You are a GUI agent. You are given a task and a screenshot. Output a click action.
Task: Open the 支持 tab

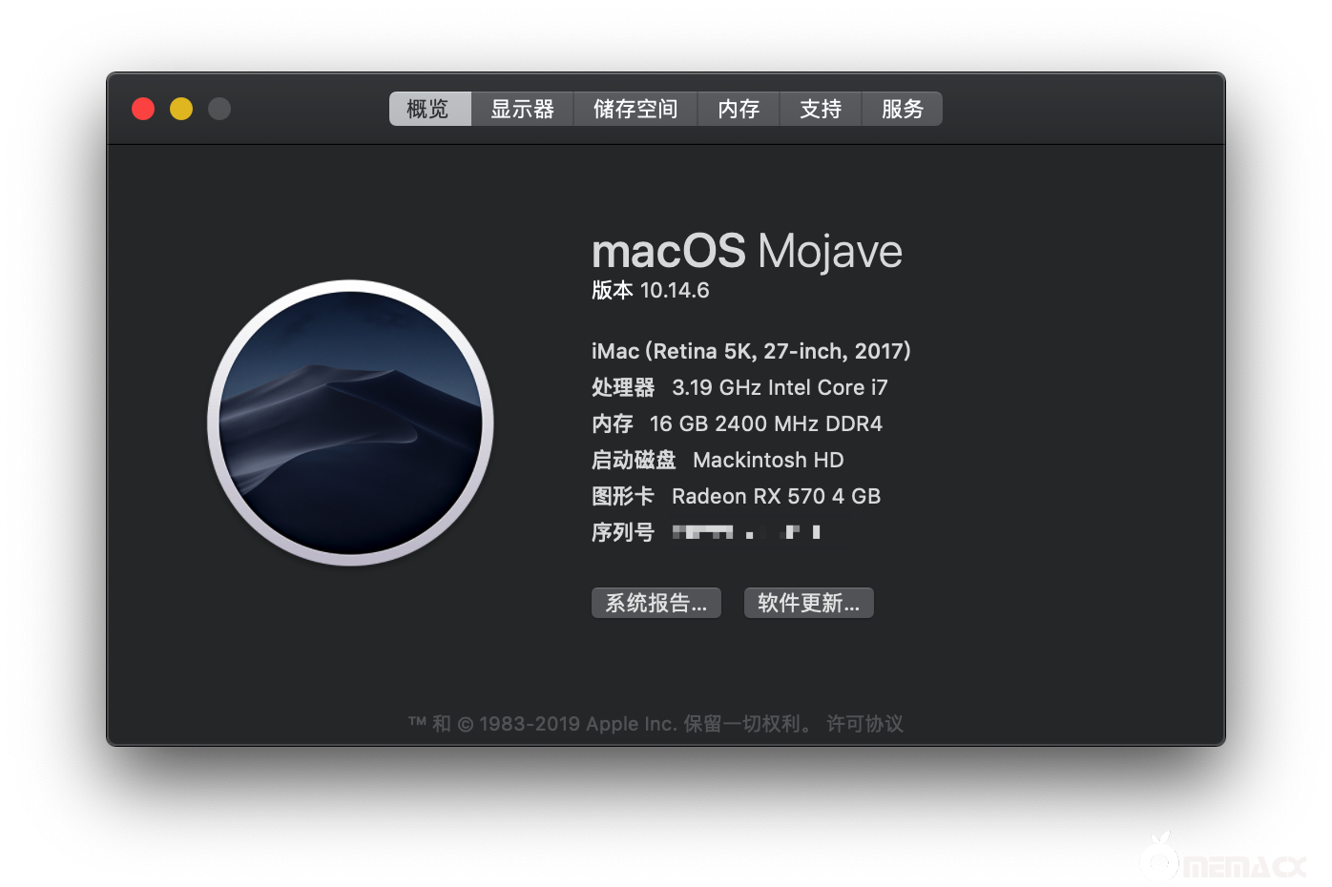pyautogui.click(x=821, y=109)
